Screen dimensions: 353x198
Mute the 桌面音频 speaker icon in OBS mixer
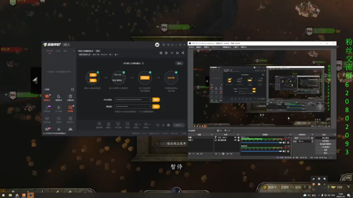click(284, 151)
